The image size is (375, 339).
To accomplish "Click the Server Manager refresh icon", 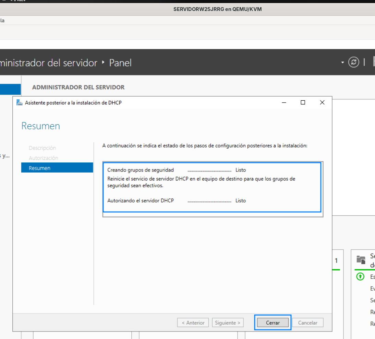I will point(353,62).
